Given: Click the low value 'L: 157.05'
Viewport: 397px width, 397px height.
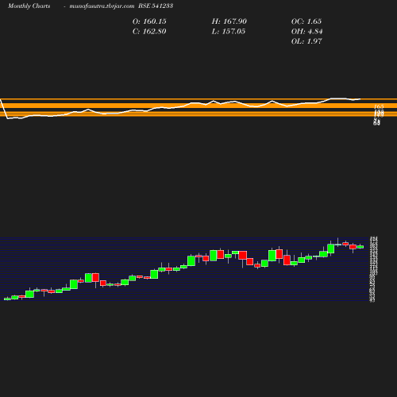Looking at the screenshot, I should click(229, 32).
